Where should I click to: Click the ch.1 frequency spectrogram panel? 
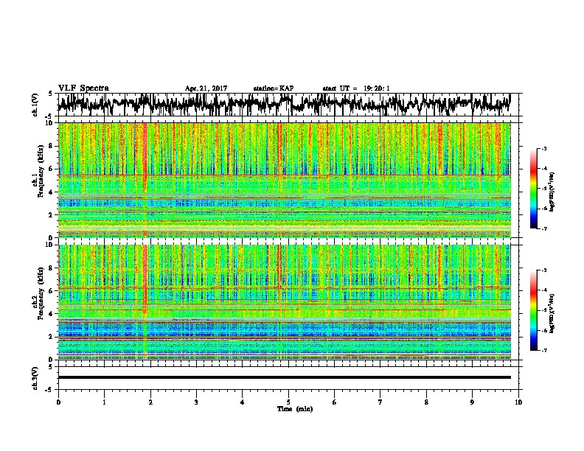tap(284, 180)
